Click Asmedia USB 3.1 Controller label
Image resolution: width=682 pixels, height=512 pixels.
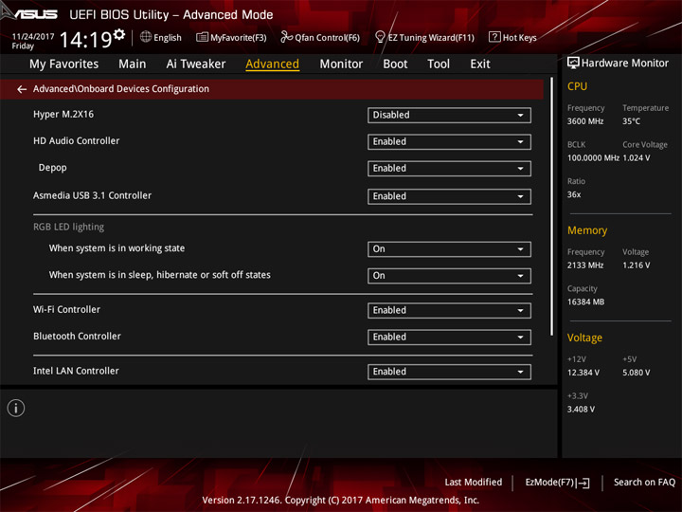(92, 195)
